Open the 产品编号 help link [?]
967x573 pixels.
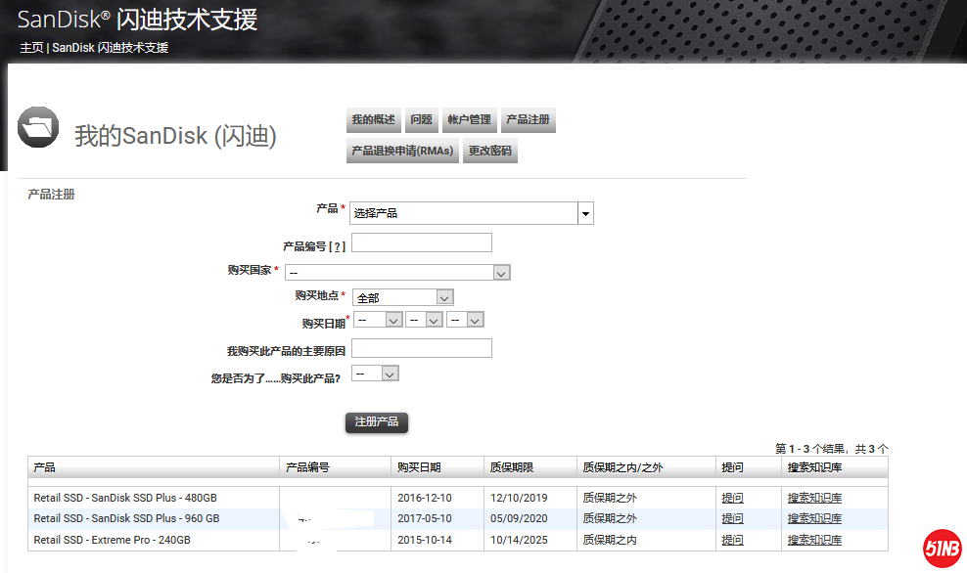click(x=337, y=246)
